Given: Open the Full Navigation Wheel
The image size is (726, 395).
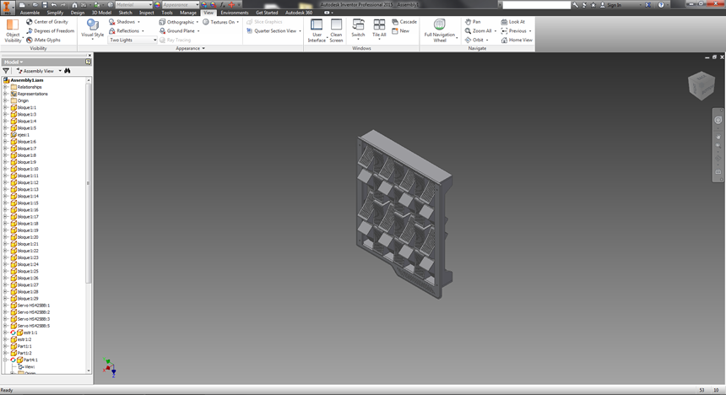Looking at the screenshot, I should (439, 30).
